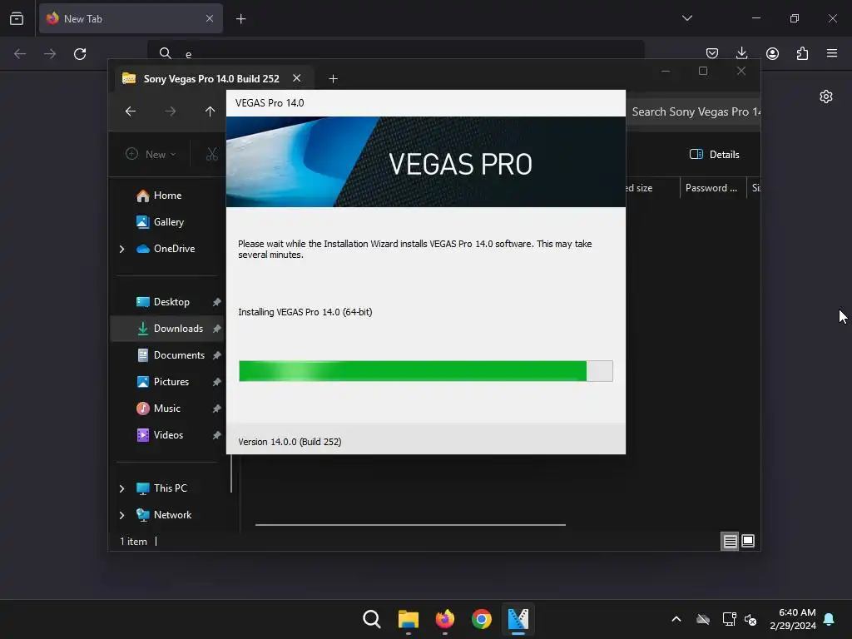Expand the Network tree node

[x=121, y=515]
